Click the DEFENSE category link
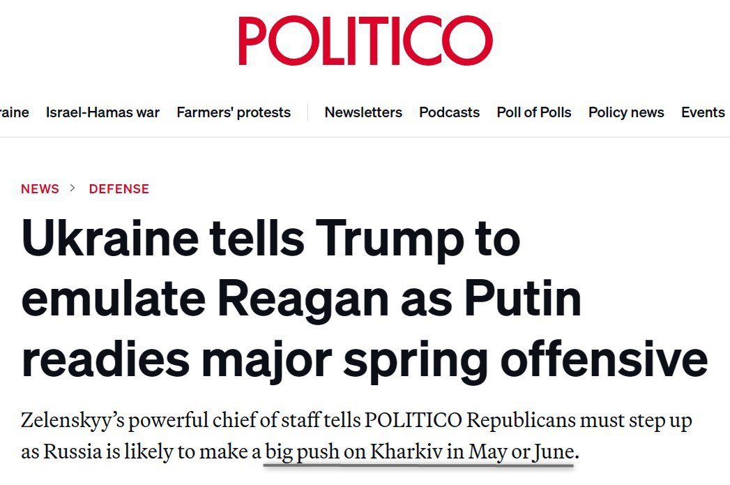Viewport: 730px width, 485px height. tap(119, 189)
